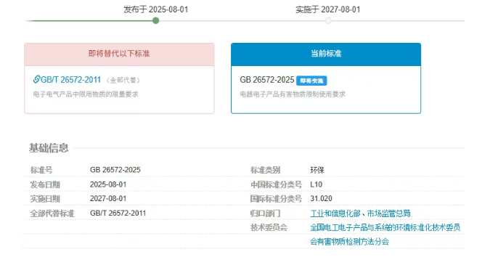Click the GB 26572-2025 title in current standard card

pyautogui.click(x=267, y=80)
